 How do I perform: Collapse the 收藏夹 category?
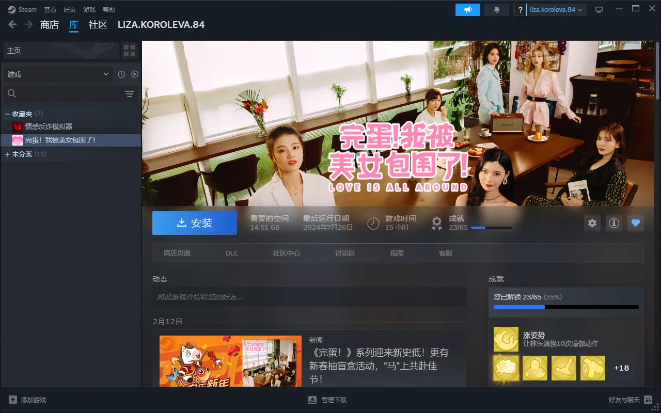point(7,114)
